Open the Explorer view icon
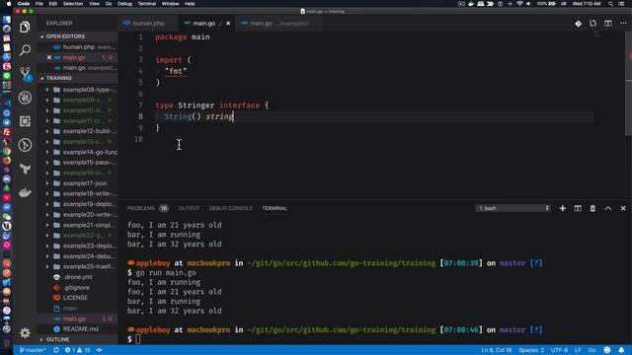The width and height of the screenshot is (632, 355). click(x=25, y=27)
